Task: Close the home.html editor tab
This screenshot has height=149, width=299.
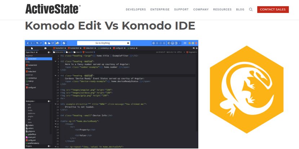Action: point(65,48)
